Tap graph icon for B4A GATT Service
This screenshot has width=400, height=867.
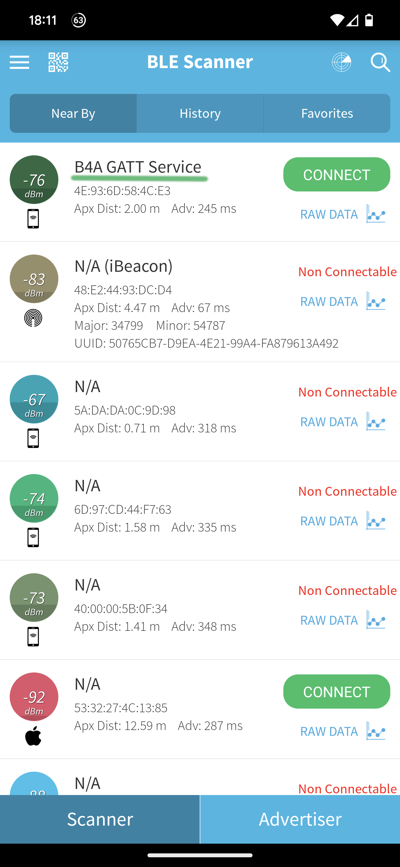376,214
